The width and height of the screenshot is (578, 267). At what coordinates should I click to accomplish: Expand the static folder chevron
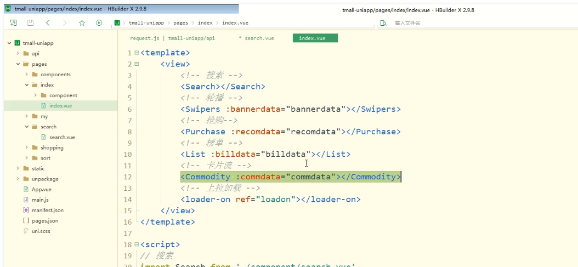point(18,168)
